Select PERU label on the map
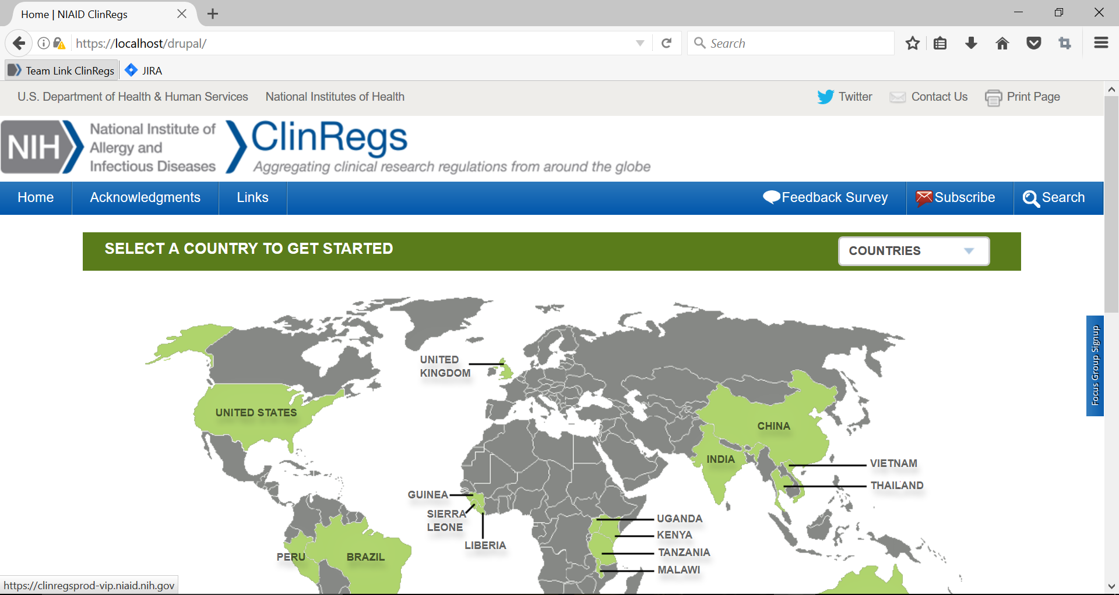 (x=291, y=557)
